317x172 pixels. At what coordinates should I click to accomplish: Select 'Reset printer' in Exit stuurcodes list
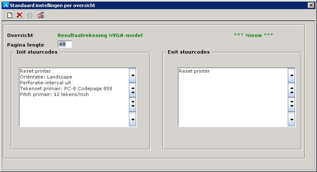194,71
